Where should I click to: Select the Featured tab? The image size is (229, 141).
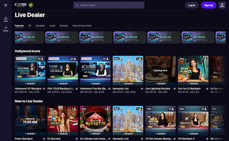point(19,26)
